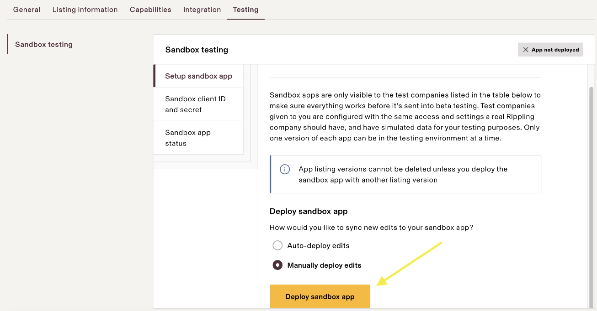597x311 pixels.
Task: Open the General tab
Action: pyautogui.click(x=27, y=10)
